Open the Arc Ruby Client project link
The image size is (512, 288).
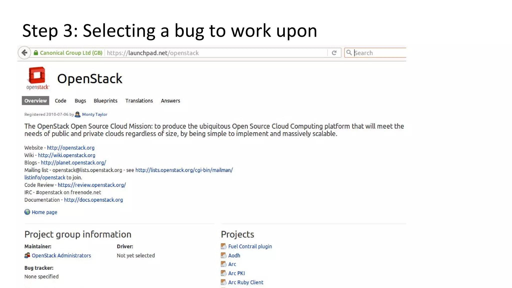246,282
